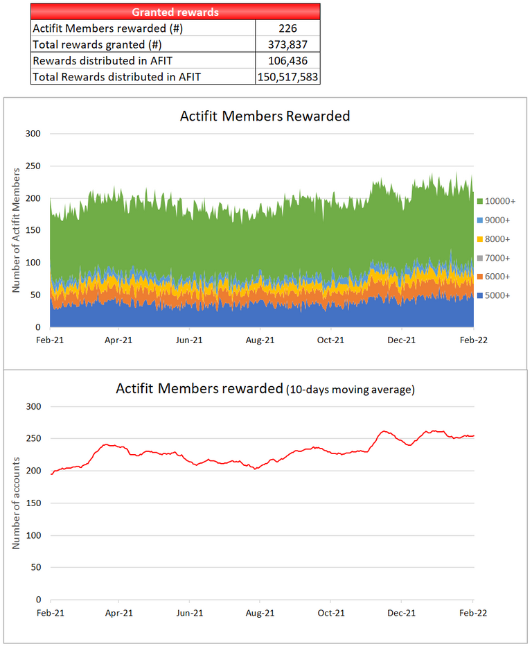The width and height of the screenshot is (532, 651).
Task: Click Feb-22 on the upper chart axis
Action: click(x=474, y=340)
